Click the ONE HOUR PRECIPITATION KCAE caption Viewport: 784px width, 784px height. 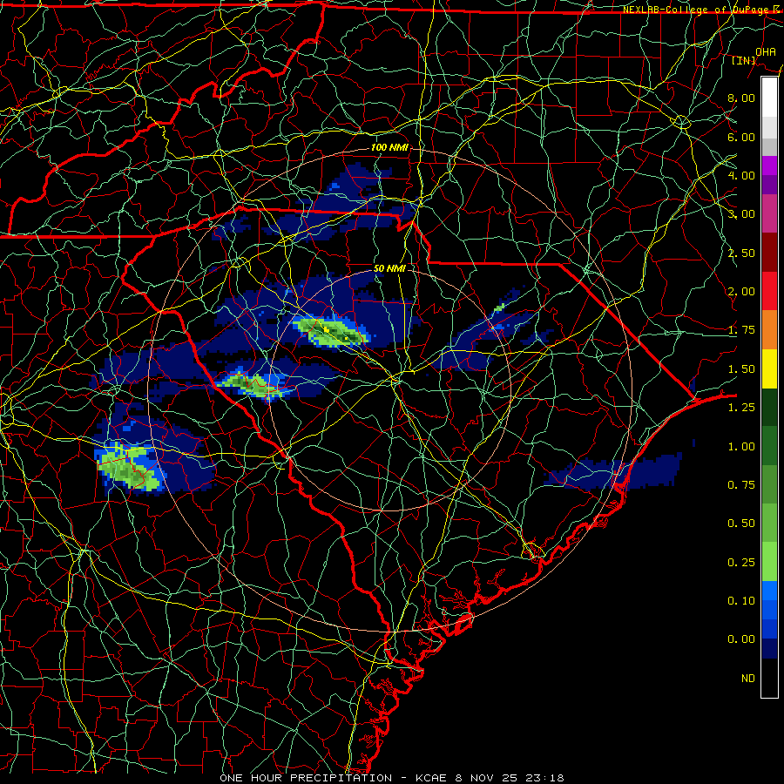[x=391, y=778]
